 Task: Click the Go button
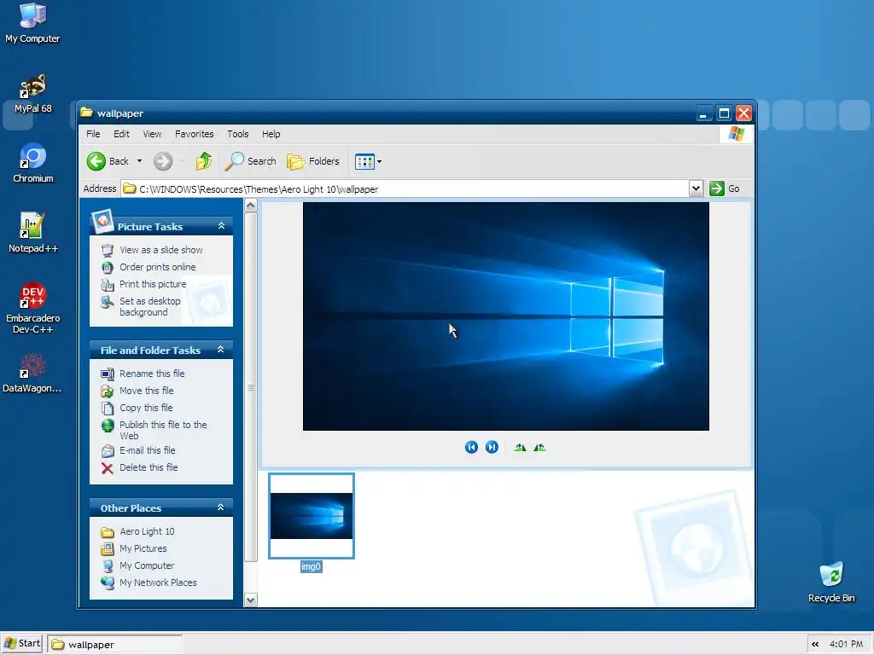coord(725,188)
